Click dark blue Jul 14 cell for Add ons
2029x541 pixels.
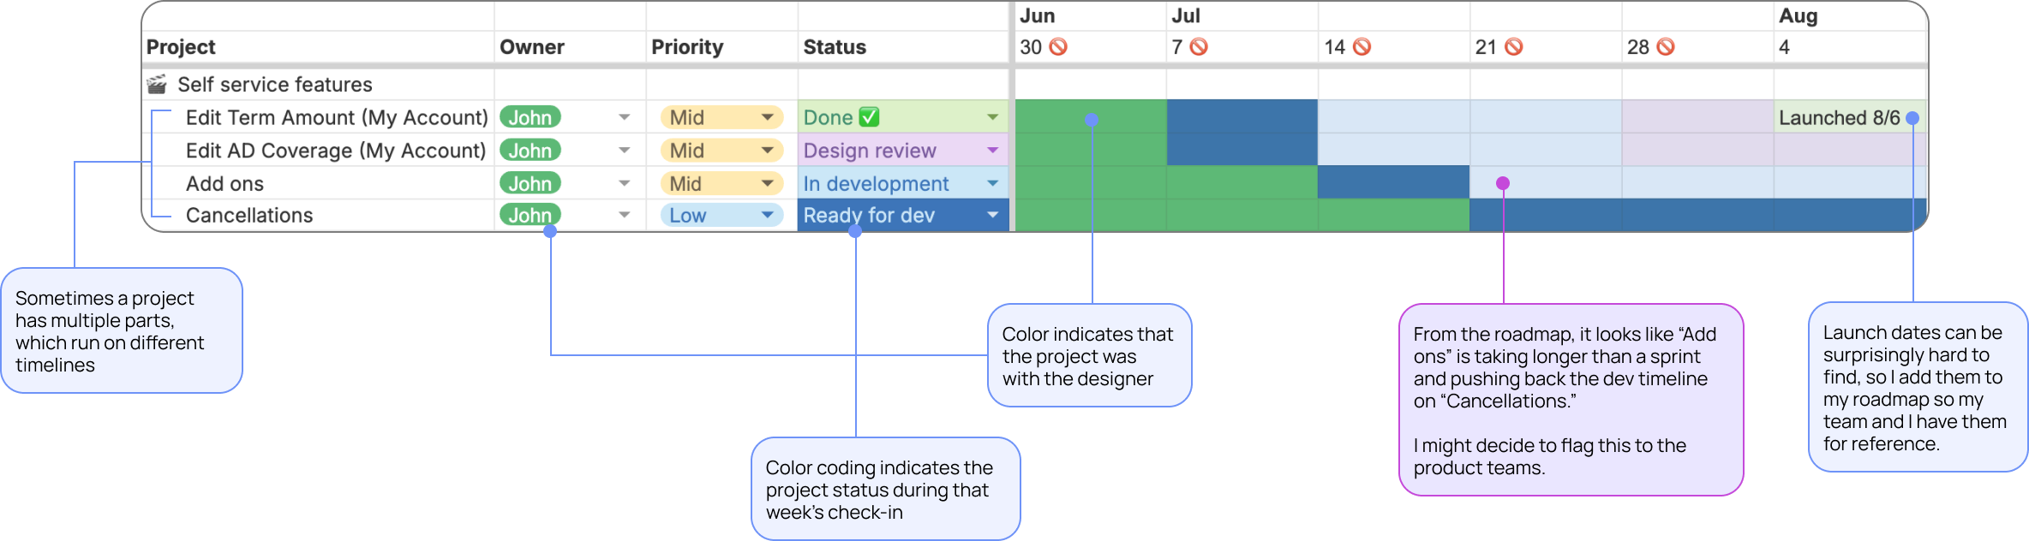click(x=1394, y=182)
